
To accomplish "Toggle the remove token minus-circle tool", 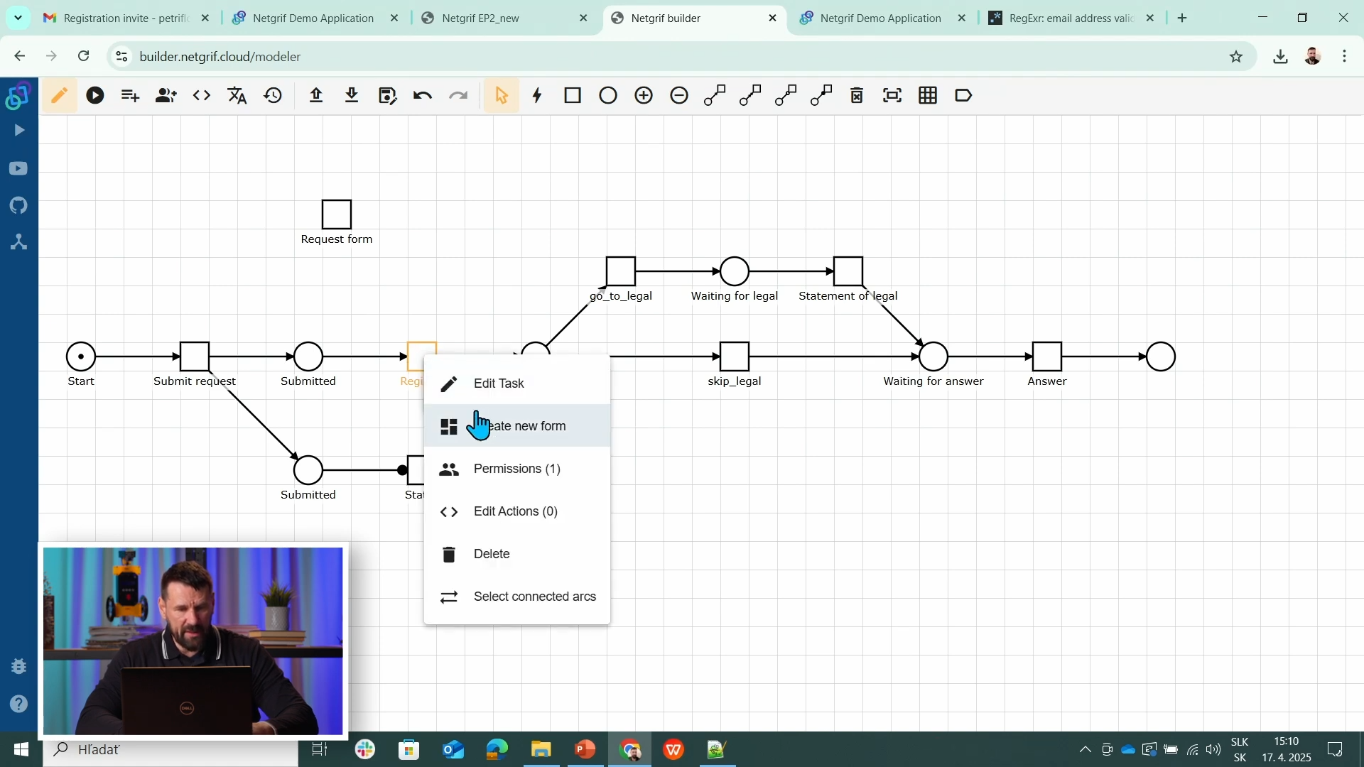I will (679, 95).
